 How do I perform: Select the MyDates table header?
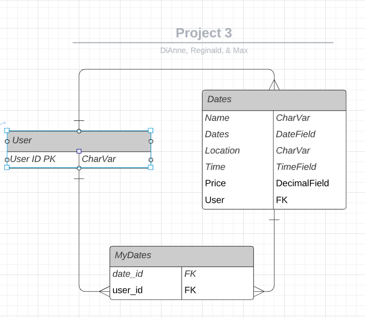(x=182, y=256)
